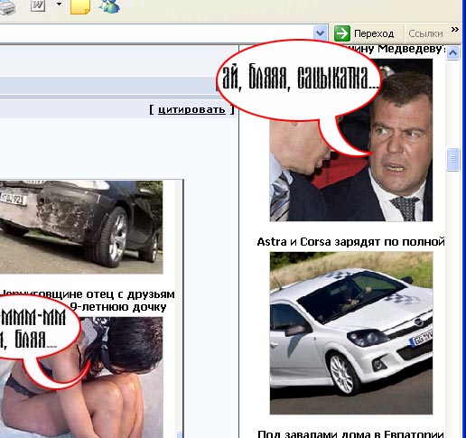Click the headline about дома в Евпатории
466x438 pixels.
coord(350,434)
